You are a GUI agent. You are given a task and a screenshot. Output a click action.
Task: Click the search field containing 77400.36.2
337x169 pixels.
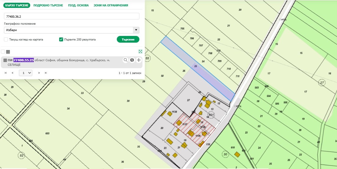click(x=72, y=16)
